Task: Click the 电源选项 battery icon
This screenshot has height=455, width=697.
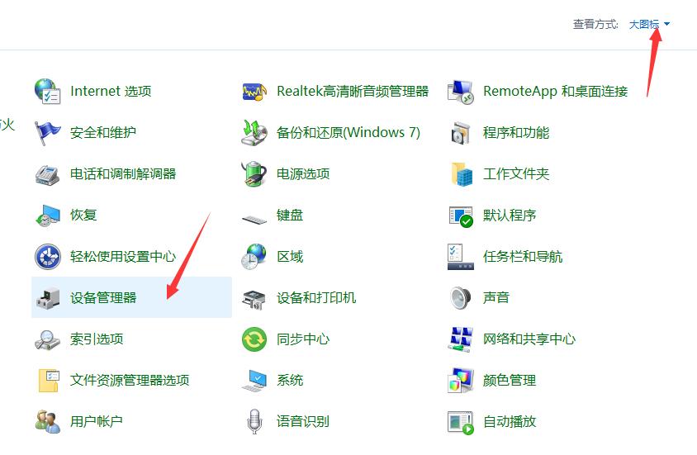Action: click(x=254, y=173)
